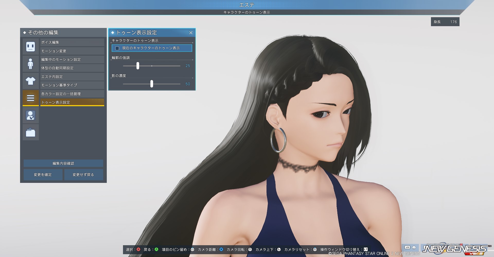Open 編集中のモーション設定 entry
This screenshot has height=257, width=494.
(x=72, y=60)
